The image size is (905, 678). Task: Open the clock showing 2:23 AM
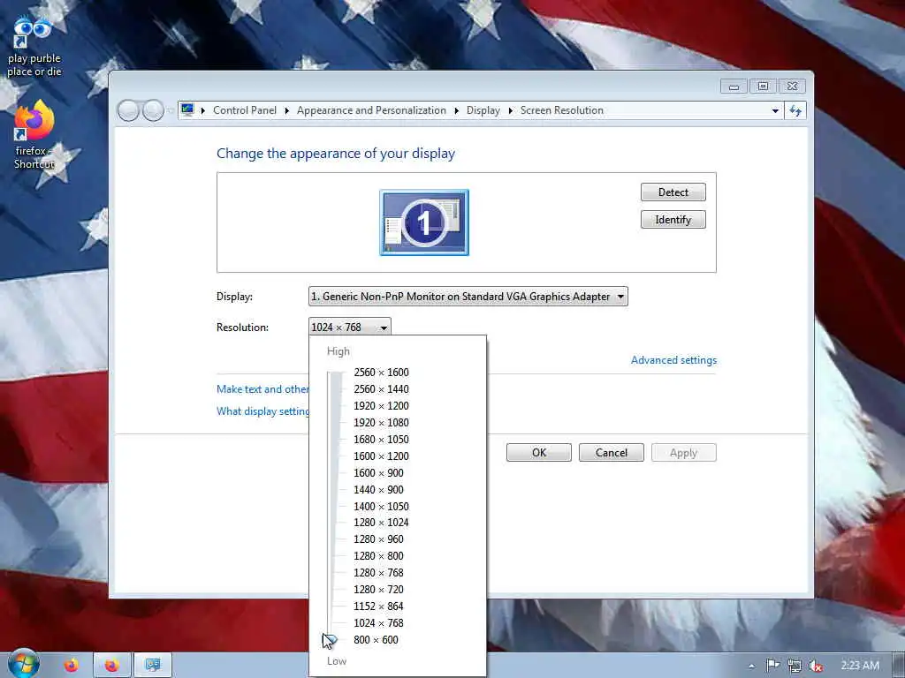[x=859, y=666]
